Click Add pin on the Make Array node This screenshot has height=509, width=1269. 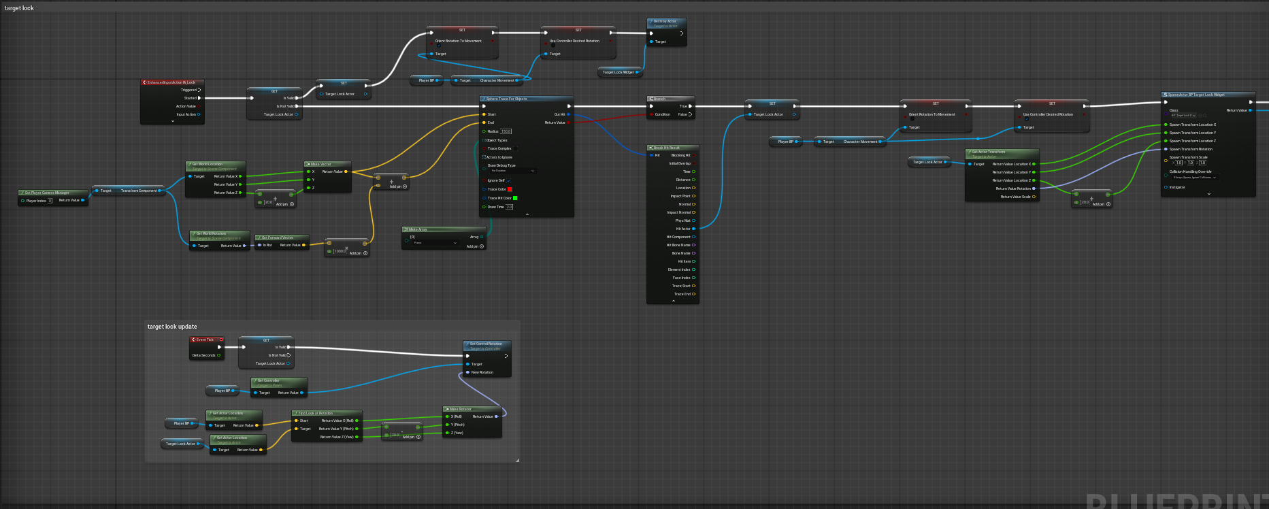coord(474,246)
